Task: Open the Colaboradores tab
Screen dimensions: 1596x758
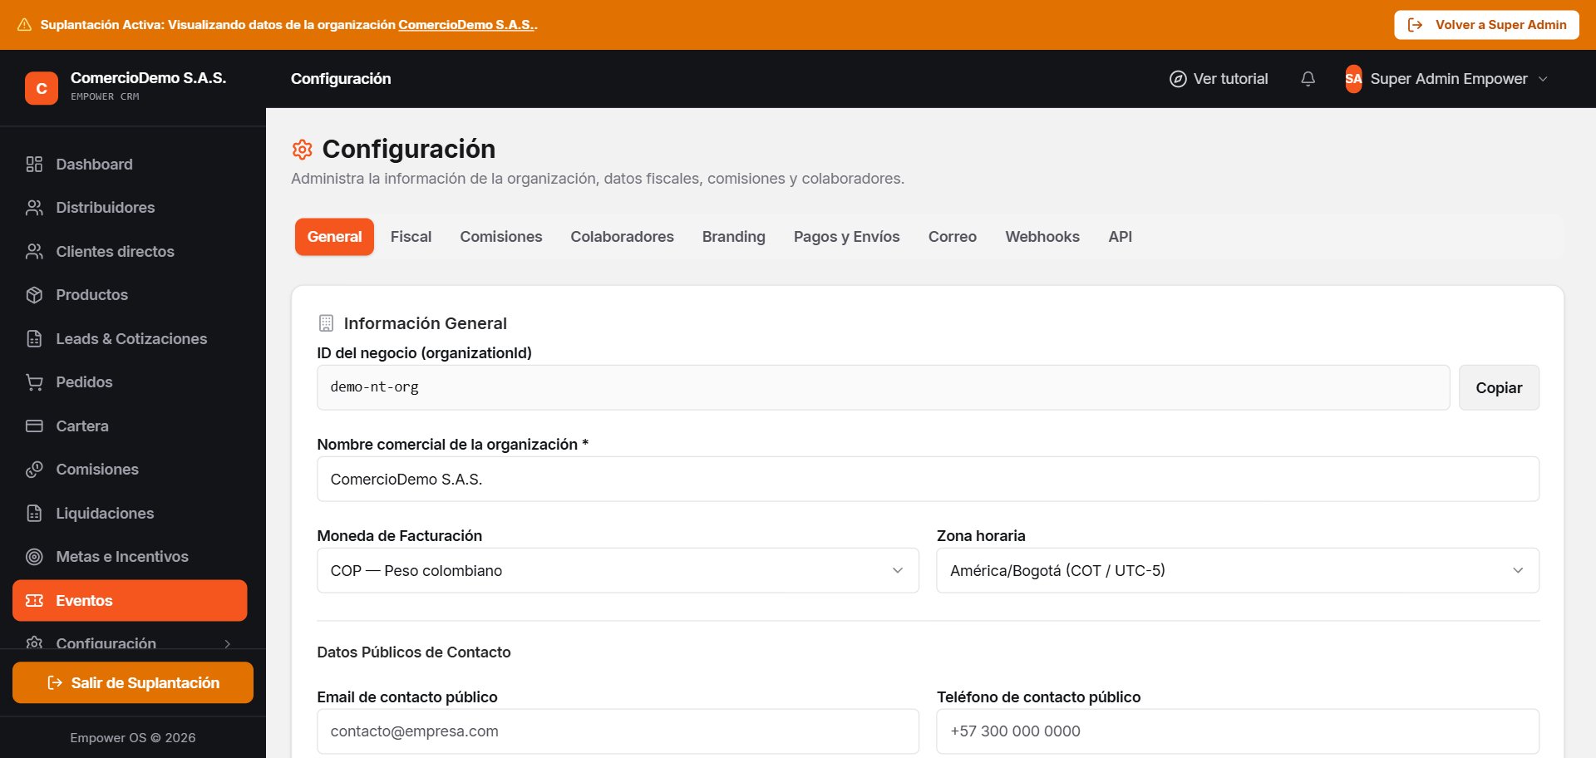Action: (x=622, y=237)
